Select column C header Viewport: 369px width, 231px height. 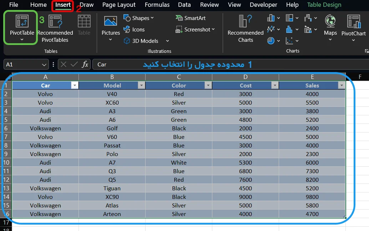point(179,77)
